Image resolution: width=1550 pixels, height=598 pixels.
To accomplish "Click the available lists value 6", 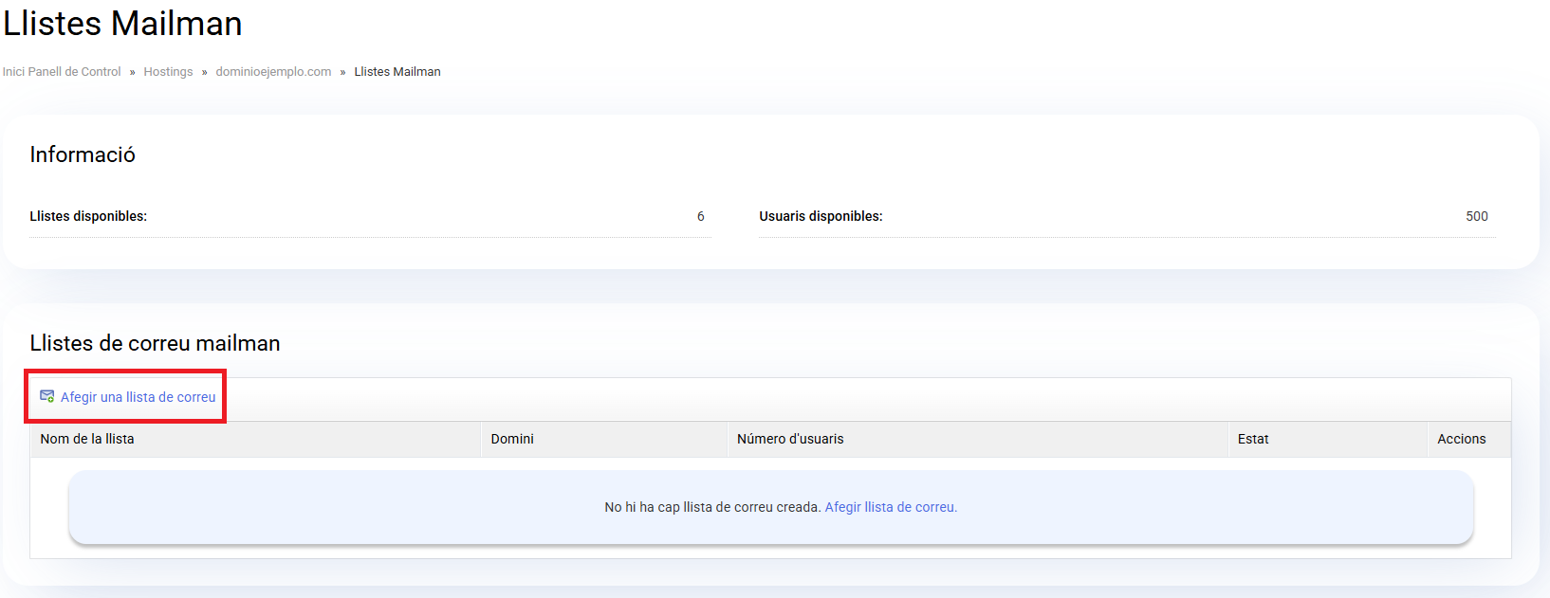I will point(701,216).
